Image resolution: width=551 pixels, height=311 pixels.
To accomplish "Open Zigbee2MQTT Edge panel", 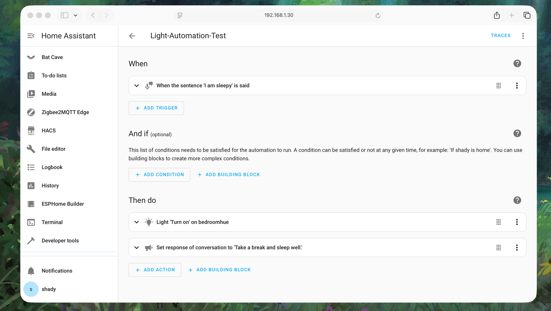I will point(69,112).
